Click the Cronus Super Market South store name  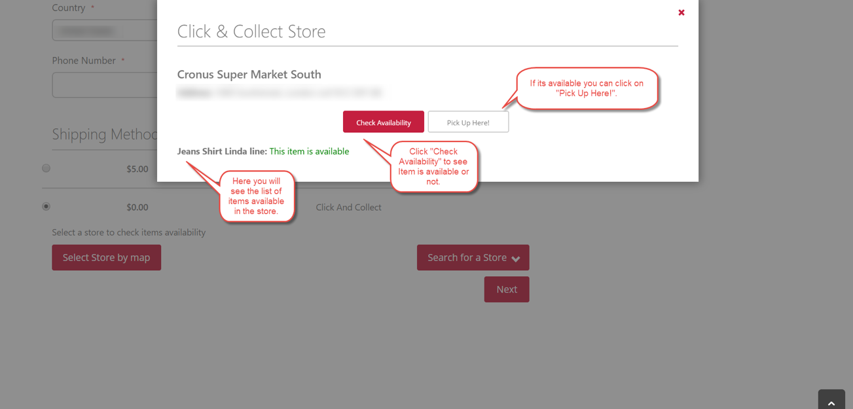click(249, 75)
